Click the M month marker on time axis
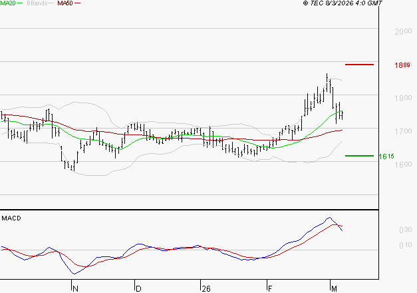Viewport: 417px width, 293px height. tap(335, 289)
